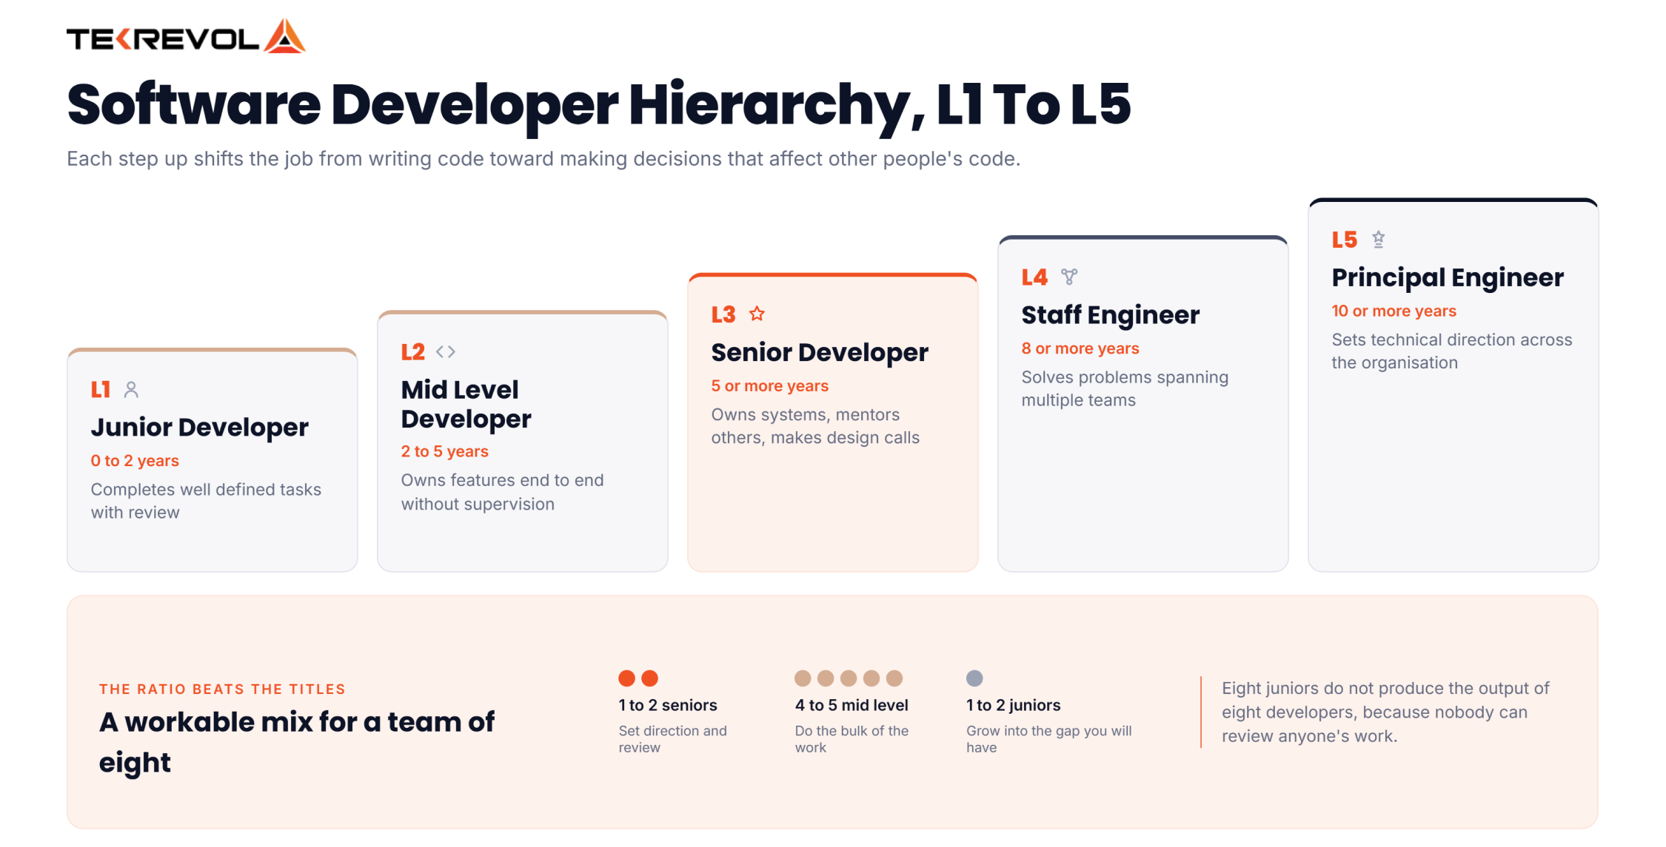Click the subtitle about each step up
The height and width of the screenshot is (847, 1666).
click(x=543, y=159)
